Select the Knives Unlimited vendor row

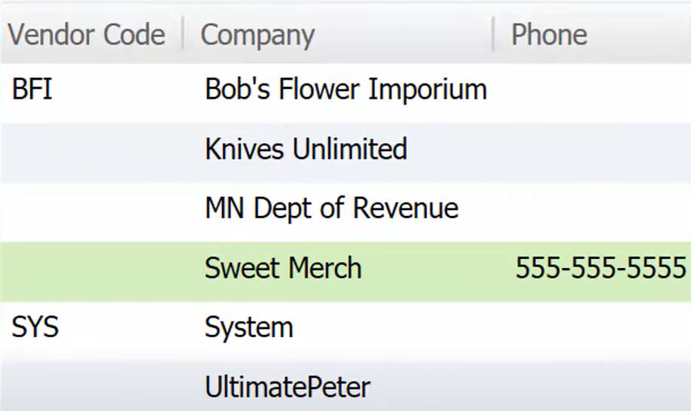click(x=345, y=149)
